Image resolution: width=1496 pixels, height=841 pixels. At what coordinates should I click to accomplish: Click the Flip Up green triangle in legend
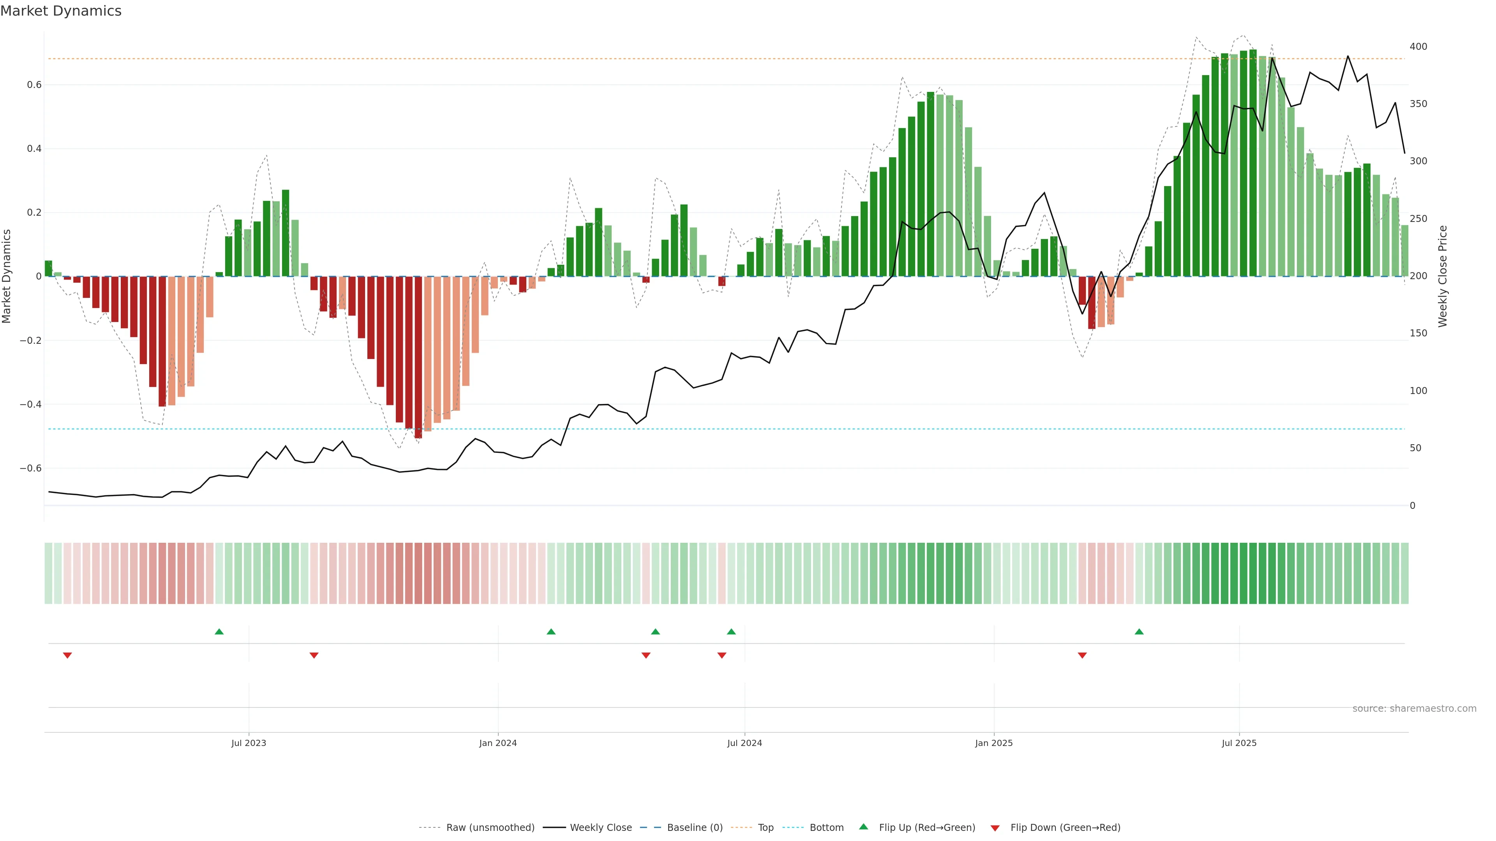point(864,827)
